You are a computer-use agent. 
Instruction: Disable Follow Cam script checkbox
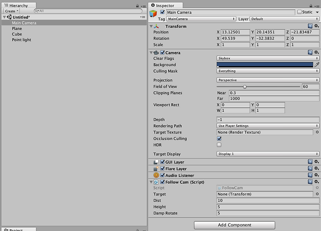pos(162,182)
